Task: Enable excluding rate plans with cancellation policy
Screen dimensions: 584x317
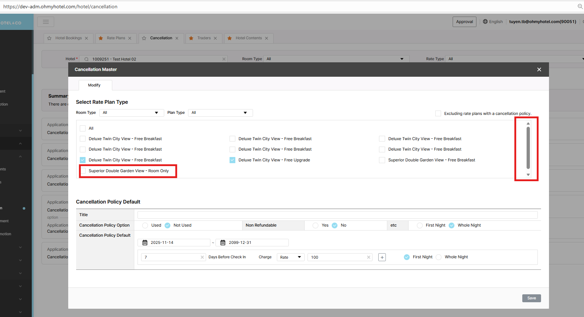Action: (x=438, y=113)
